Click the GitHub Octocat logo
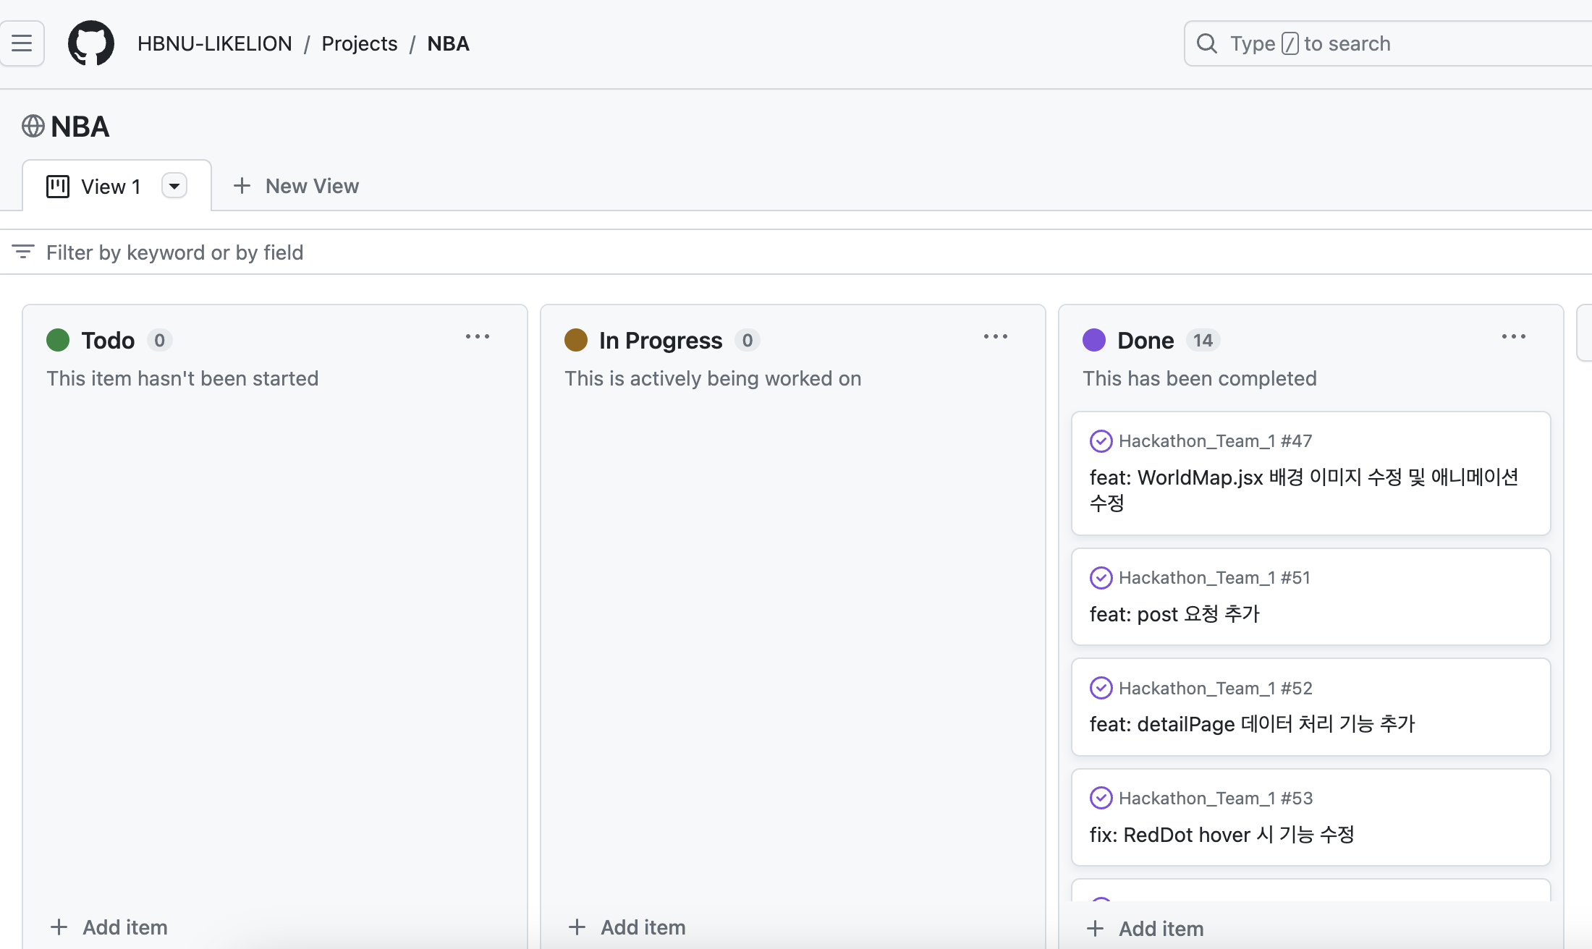This screenshot has height=949, width=1592. point(91,43)
